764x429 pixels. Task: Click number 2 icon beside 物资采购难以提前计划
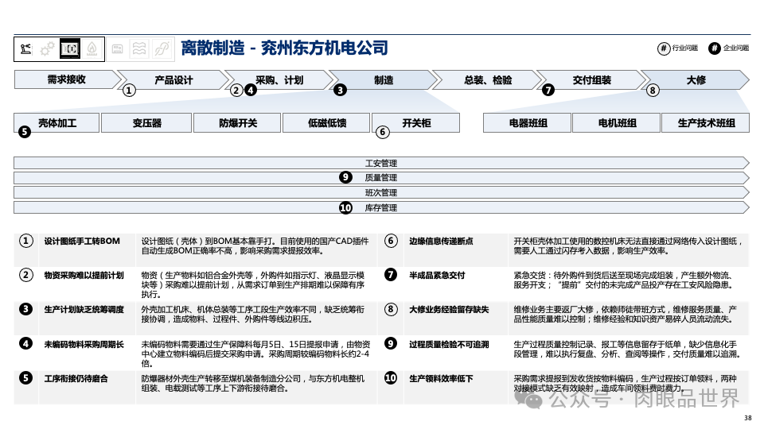25,275
